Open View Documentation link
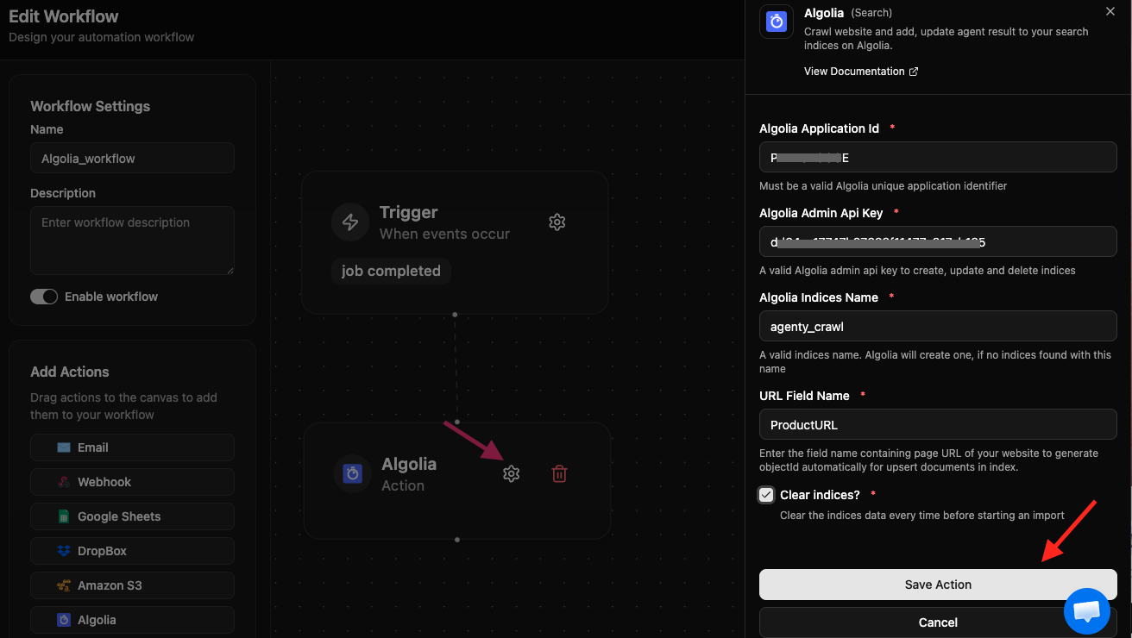1132x638 pixels. click(860, 72)
